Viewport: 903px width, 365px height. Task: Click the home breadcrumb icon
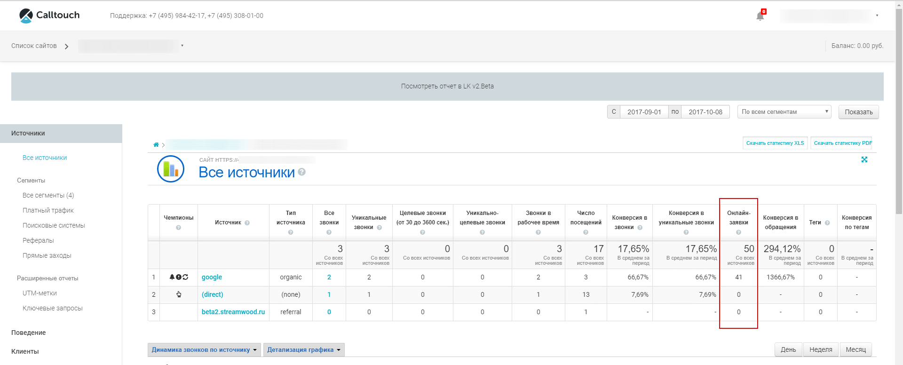click(x=156, y=144)
